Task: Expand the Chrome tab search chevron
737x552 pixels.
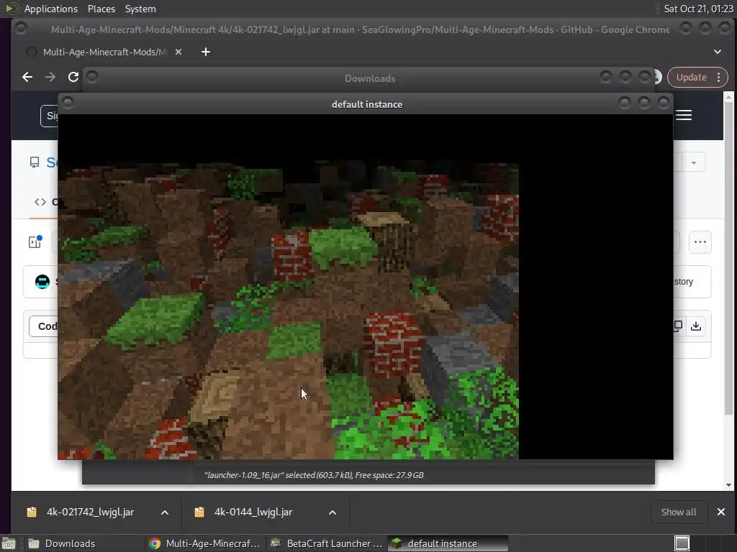Action: pyautogui.click(x=718, y=52)
